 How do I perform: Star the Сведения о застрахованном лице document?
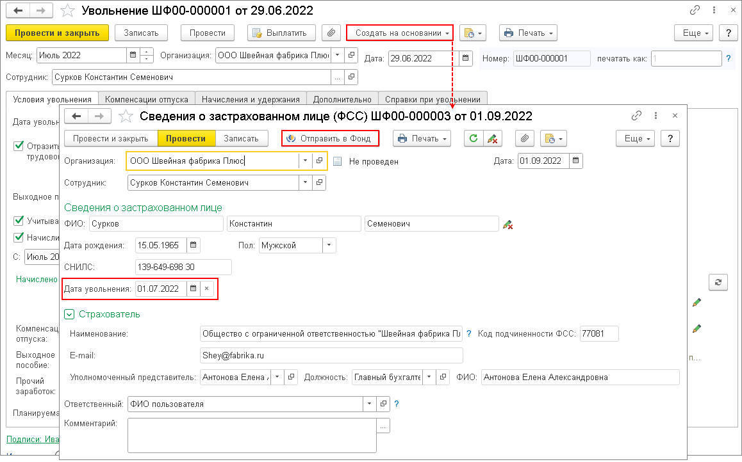pos(126,116)
